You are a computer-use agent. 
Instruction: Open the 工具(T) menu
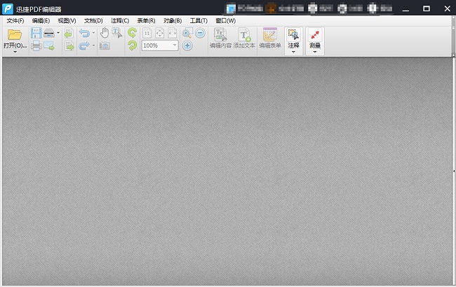point(199,21)
